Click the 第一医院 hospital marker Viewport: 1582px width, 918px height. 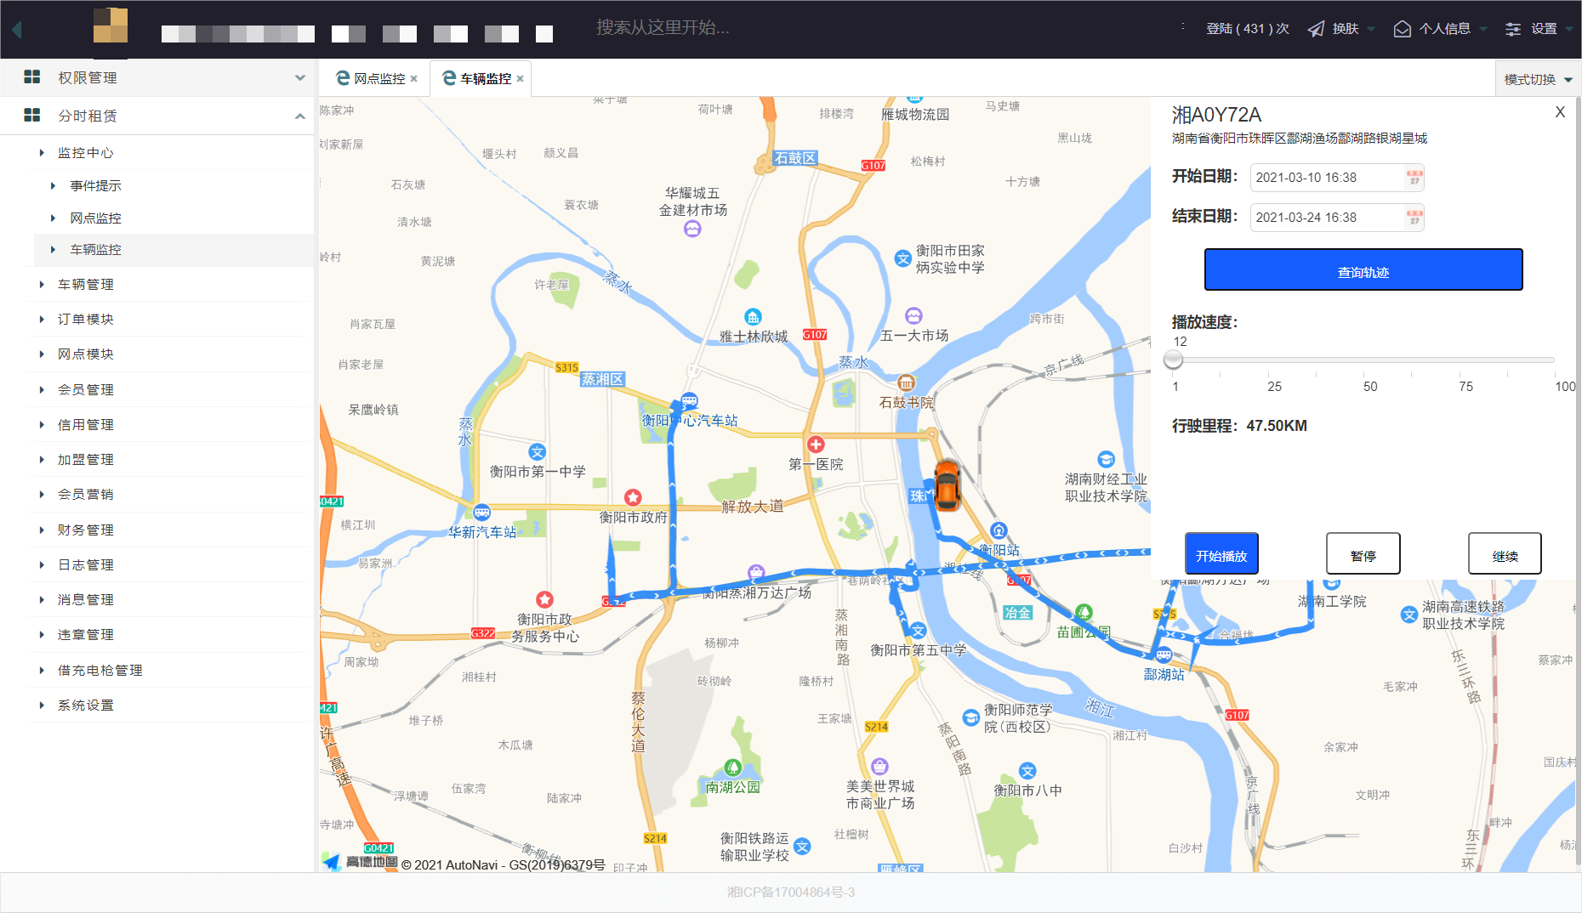(x=816, y=445)
